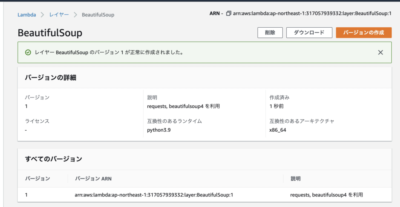
Task: Click the ライセンス label
Action: tap(37, 121)
